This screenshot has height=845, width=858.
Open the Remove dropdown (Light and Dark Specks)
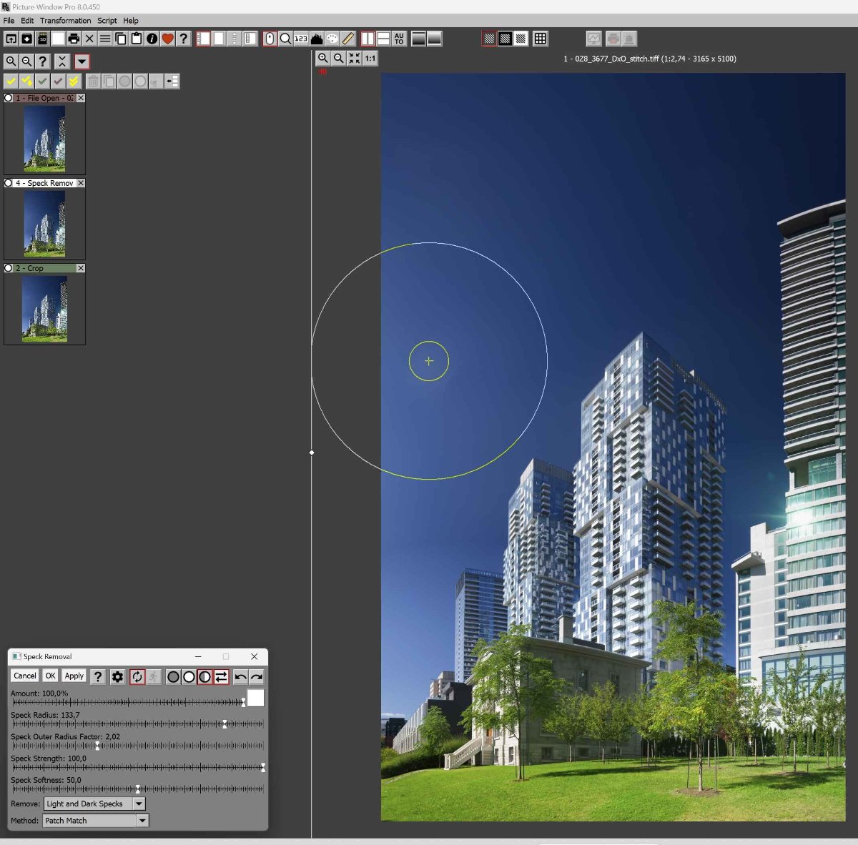139,804
